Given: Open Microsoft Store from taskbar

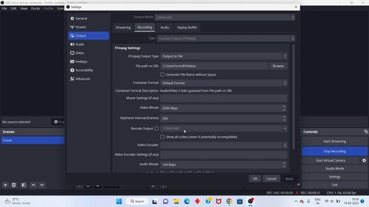Looking at the screenshot, I should coord(240,201).
